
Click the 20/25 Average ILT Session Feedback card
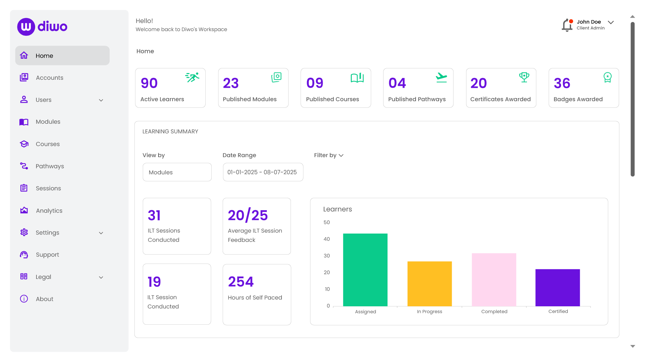coord(257,226)
